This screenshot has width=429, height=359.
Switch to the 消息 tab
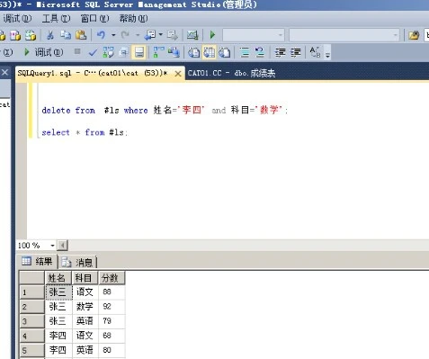pyautogui.click(x=77, y=262)
